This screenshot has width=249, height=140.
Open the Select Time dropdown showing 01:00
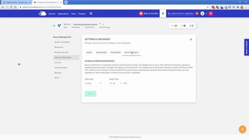pyautogui.click(x=116, y=83)
